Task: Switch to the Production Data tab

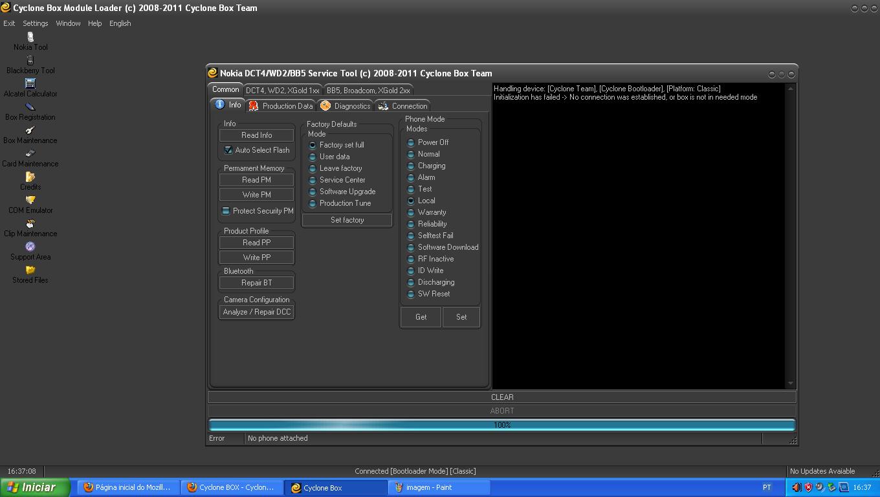Action: click(x=281, y=106)
